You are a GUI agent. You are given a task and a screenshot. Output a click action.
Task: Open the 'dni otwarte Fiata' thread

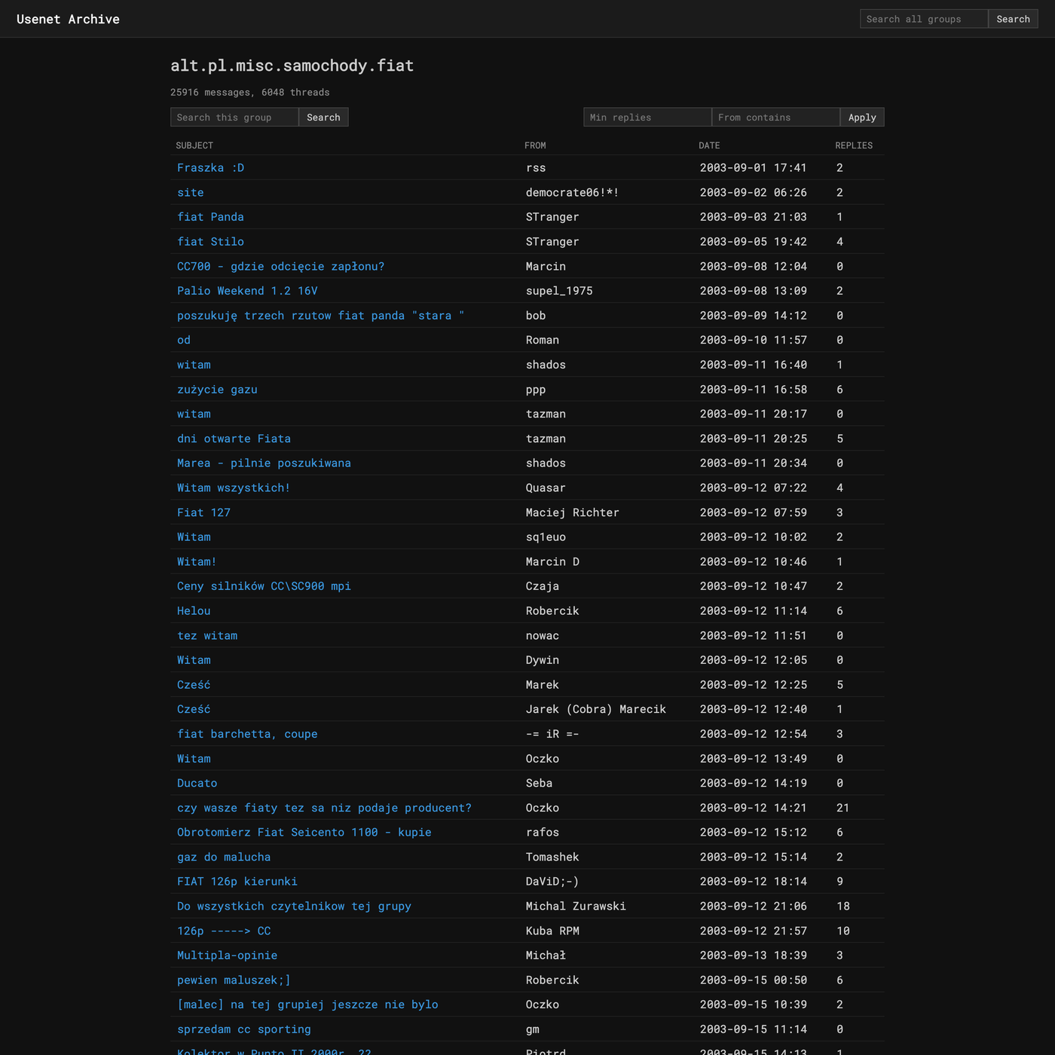pos(234,439)
